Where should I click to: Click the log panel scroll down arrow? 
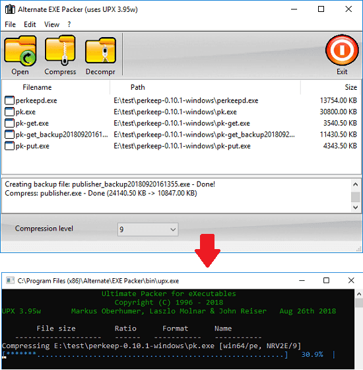pyautogui.click(x=356, y=207)
